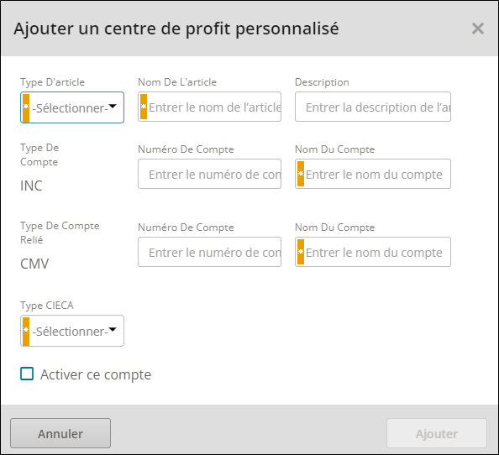499x455 pixels.
Task: Focus the CMV Numéro De Compte field
Action: (209, 252)
